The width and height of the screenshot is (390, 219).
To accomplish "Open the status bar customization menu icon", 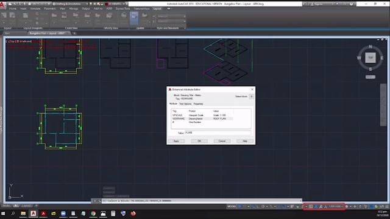I will [x=387, y=207].
